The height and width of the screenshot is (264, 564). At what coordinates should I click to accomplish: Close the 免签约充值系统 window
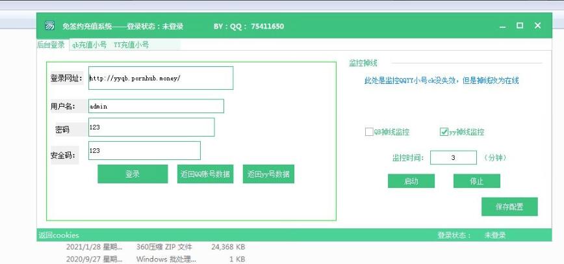[x=537, y=25]
